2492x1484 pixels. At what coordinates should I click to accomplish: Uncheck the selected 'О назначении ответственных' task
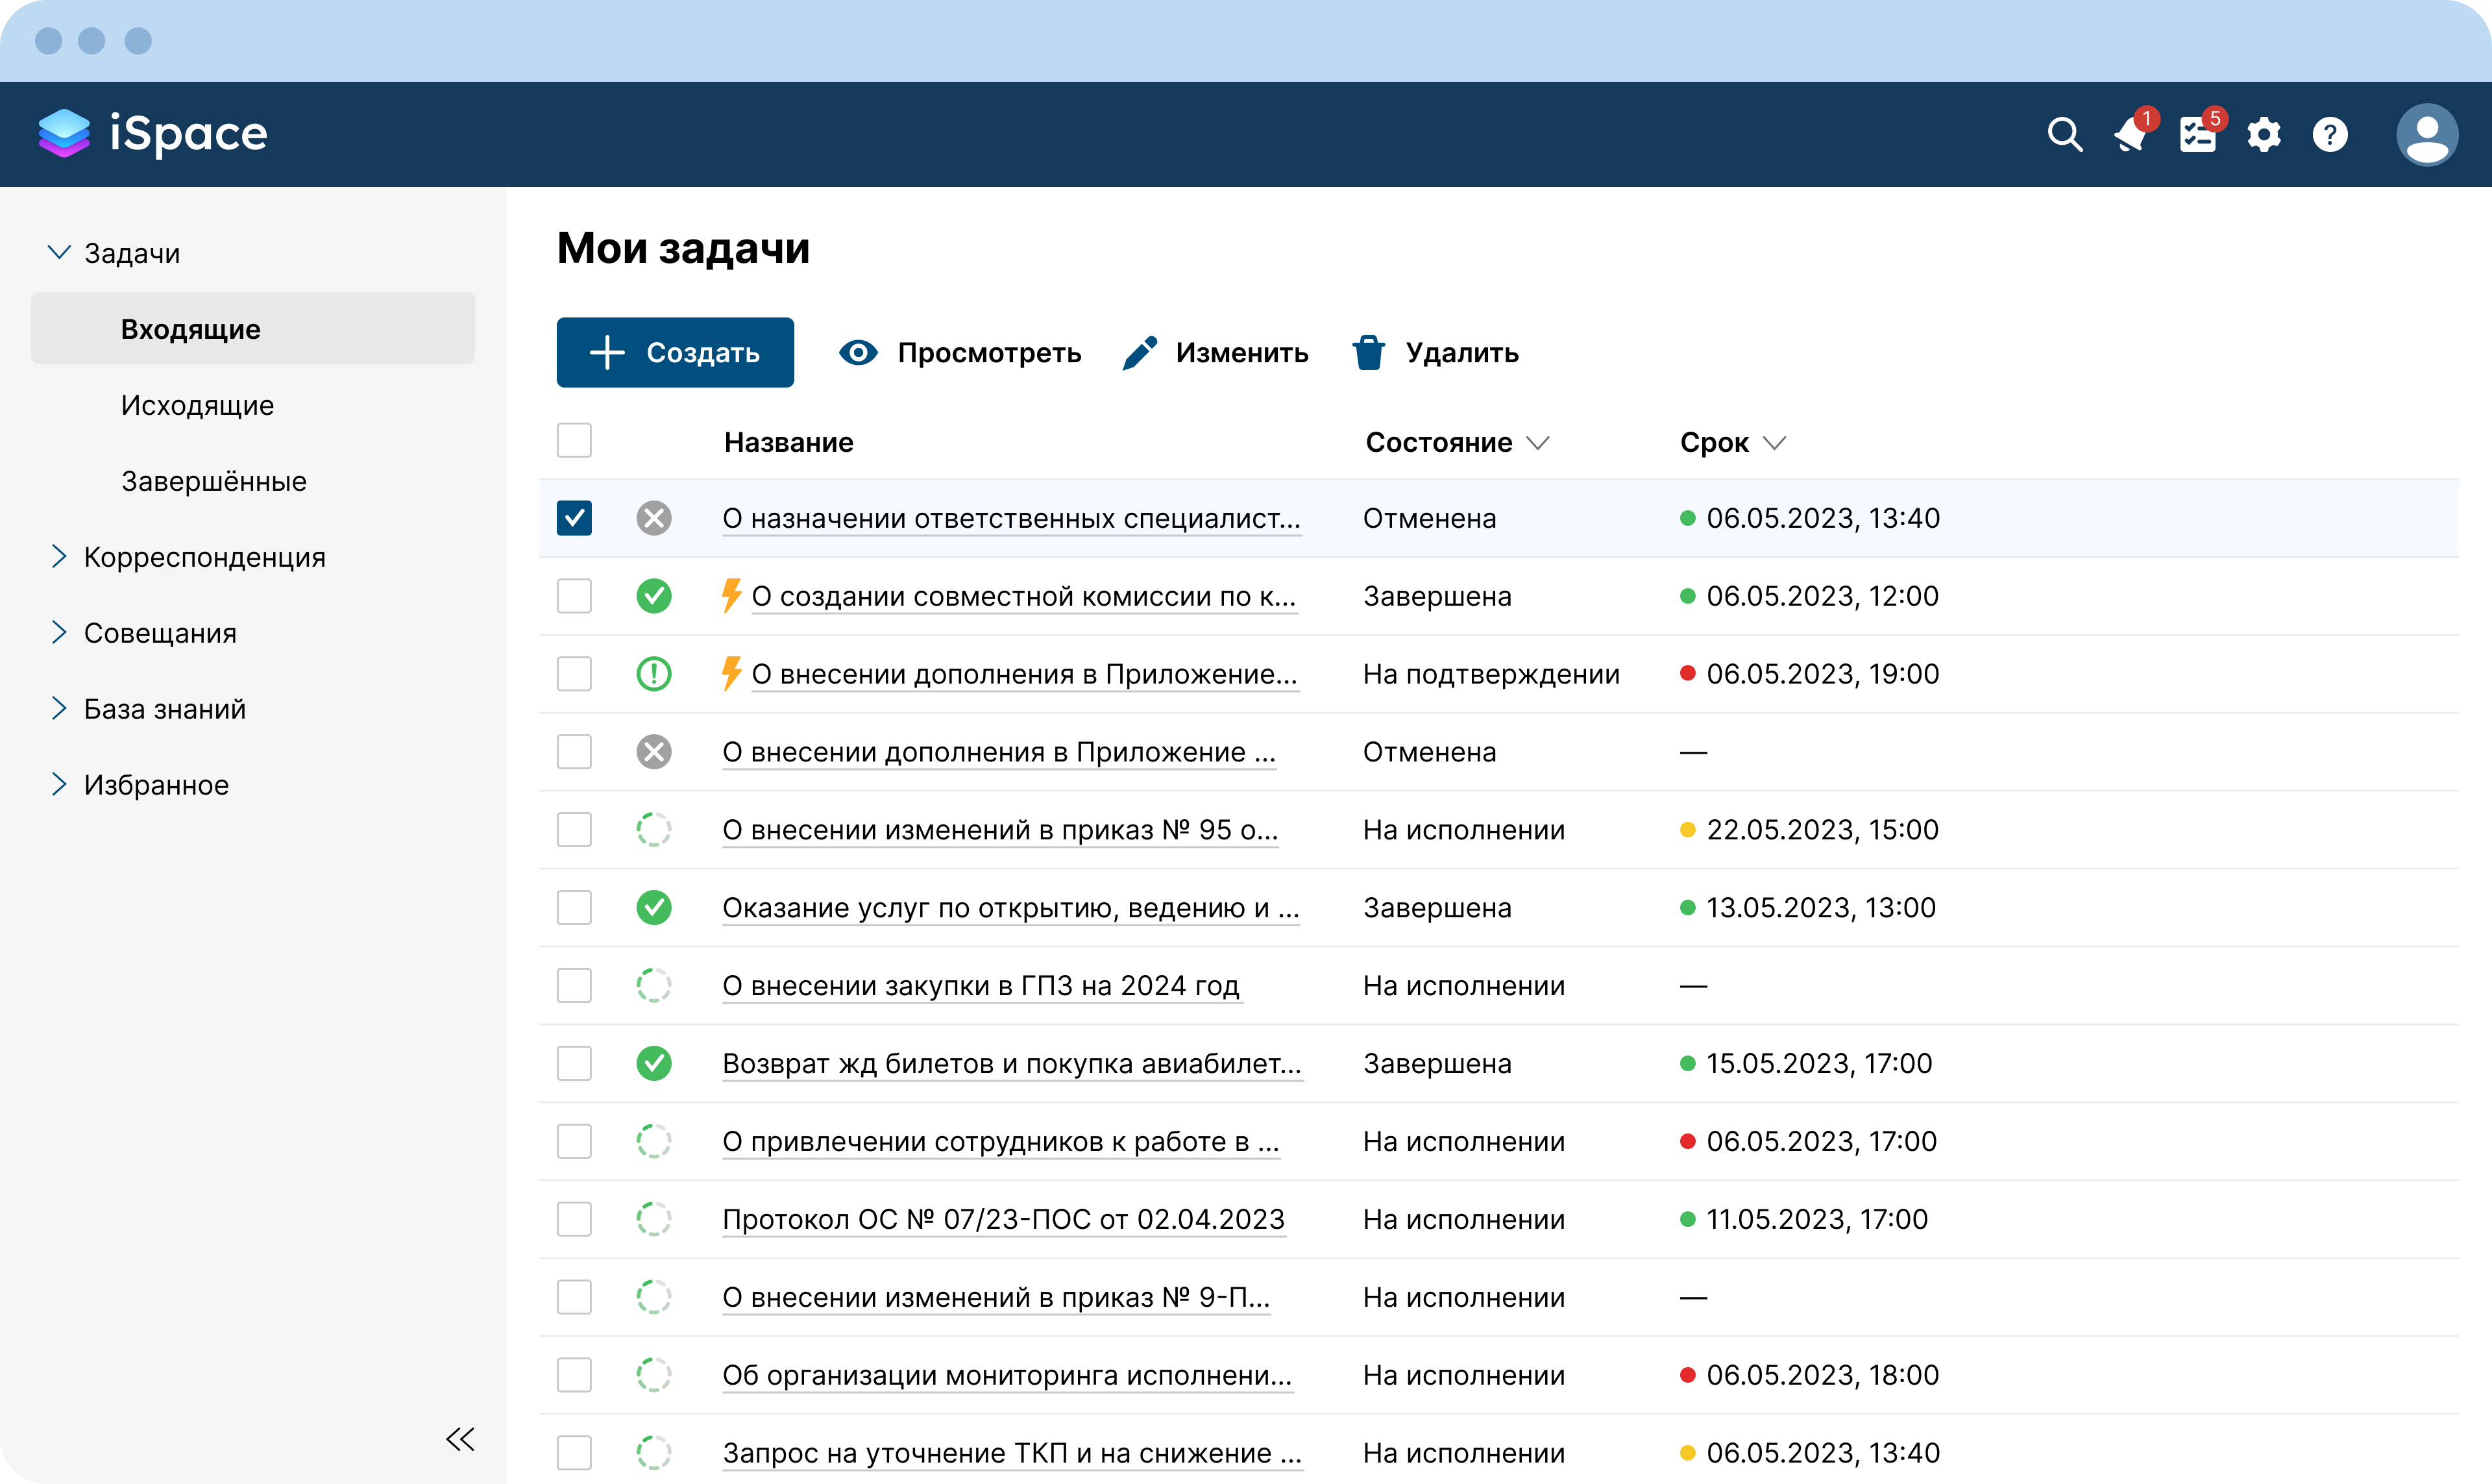(x=574, y=518)
